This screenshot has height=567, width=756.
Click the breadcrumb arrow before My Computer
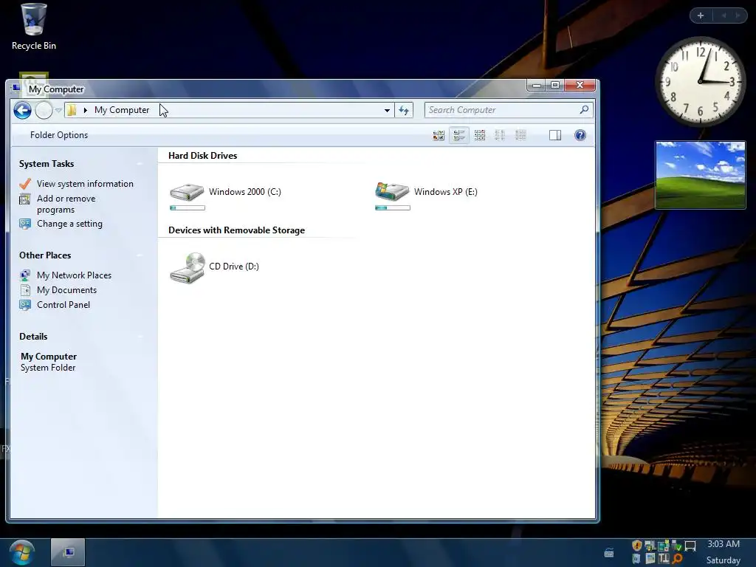[86, 111]
